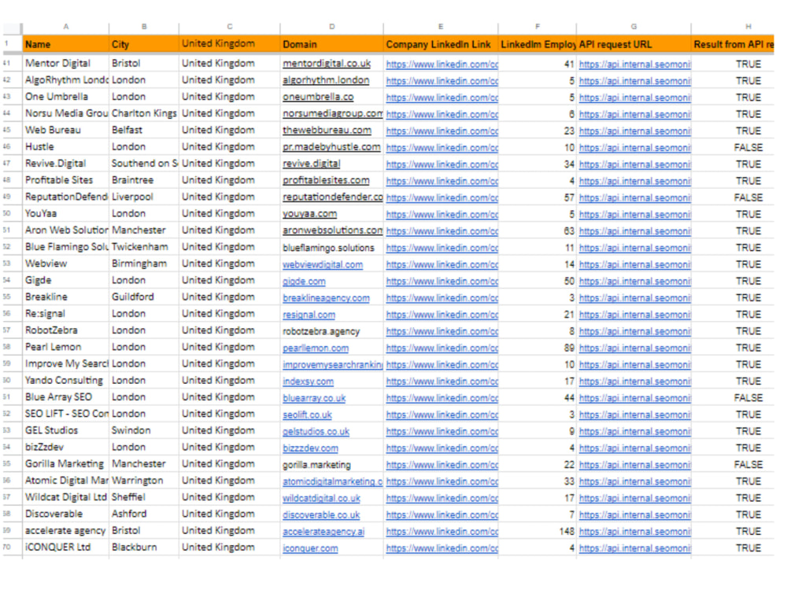Select the 'gorilla.marketing' domain cell
787x590 pixels.
[331, 465]
